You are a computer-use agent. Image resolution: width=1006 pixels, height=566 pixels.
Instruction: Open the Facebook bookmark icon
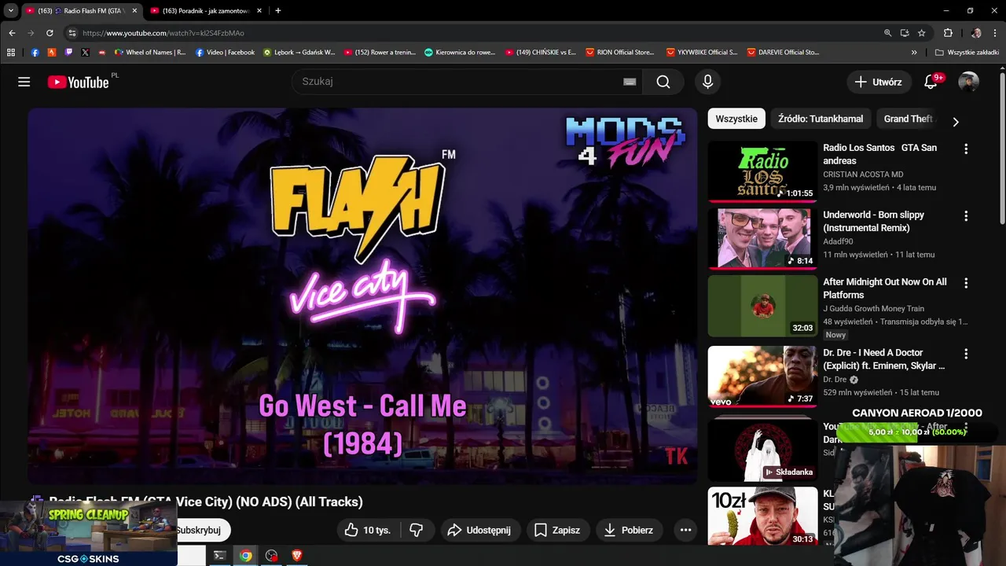[35, 53]
